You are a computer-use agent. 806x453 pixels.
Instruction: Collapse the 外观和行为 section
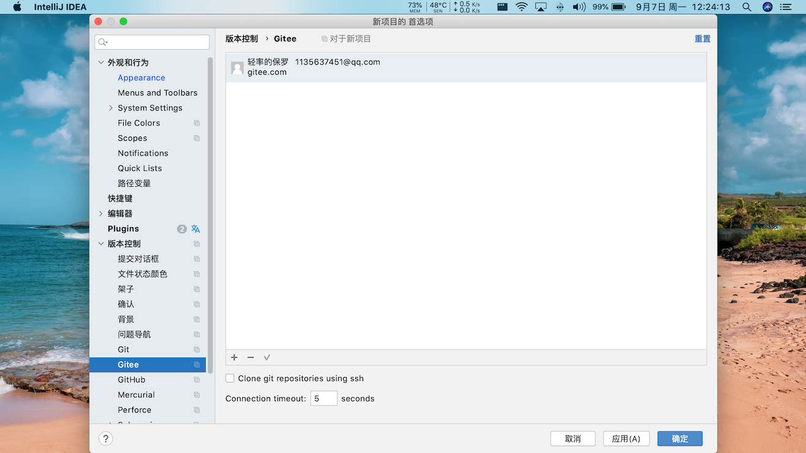click(x=101, y=62)
